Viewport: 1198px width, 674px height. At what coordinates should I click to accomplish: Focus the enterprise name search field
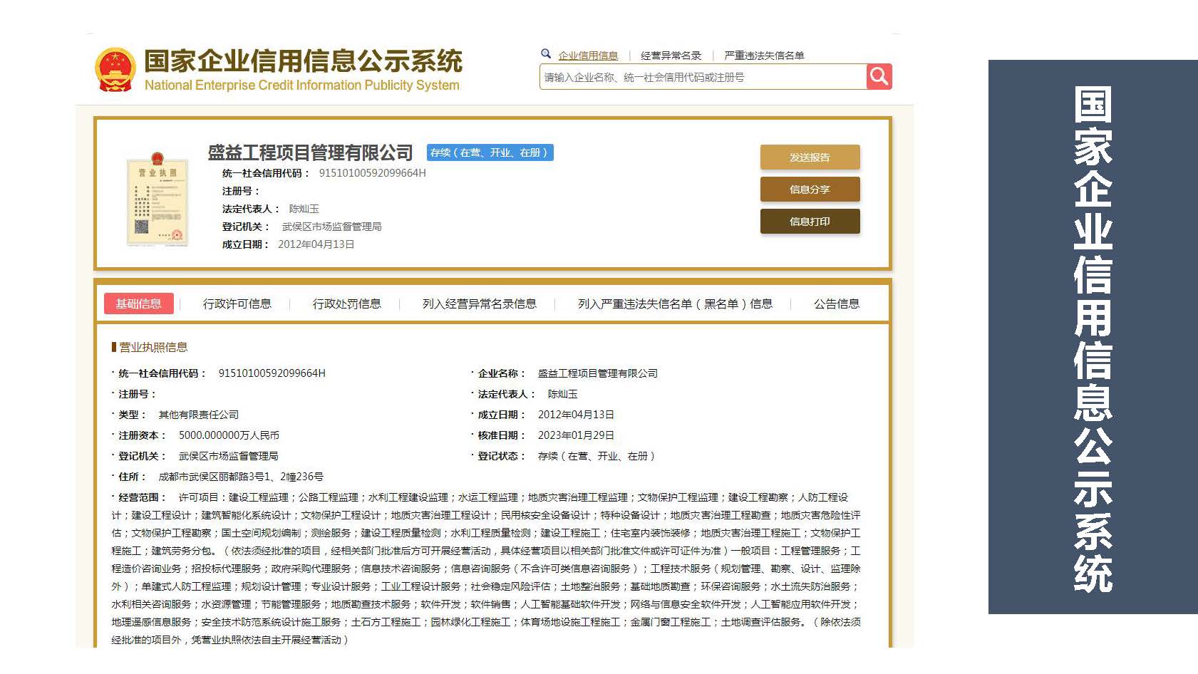coord(703,77)
